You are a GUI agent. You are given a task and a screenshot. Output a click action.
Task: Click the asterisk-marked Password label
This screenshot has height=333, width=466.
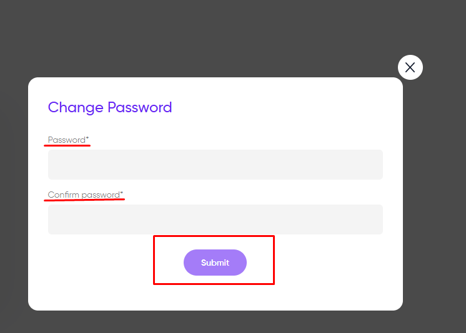(68, 140)
